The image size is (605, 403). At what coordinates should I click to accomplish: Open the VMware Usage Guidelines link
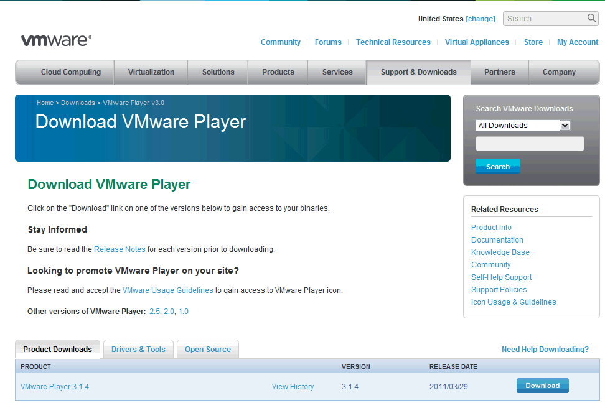tap(167, 290)
